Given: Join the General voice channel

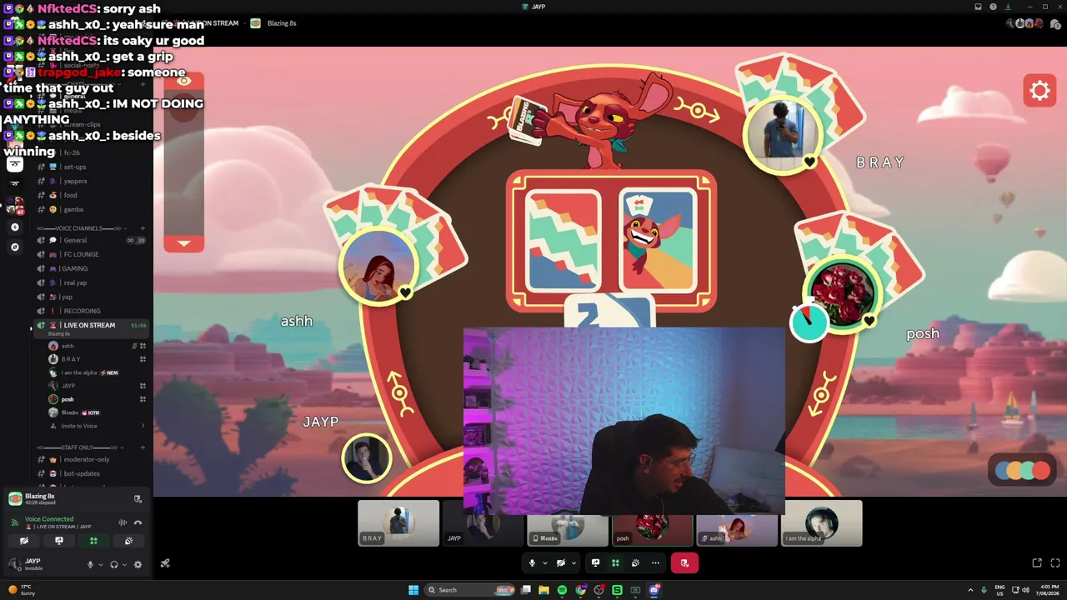Looking at the screenshot, I should click(92, 240).
